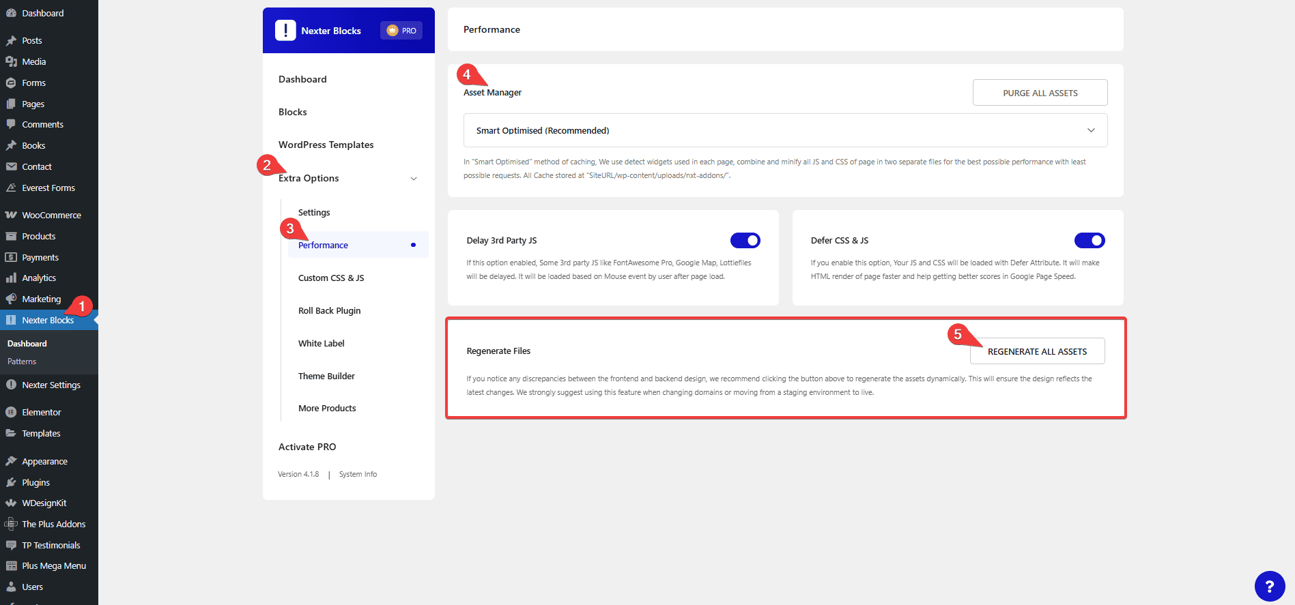1295x605 pixels.
Task: Open the blue help question-mark button
Action: tap(1270, 586)
